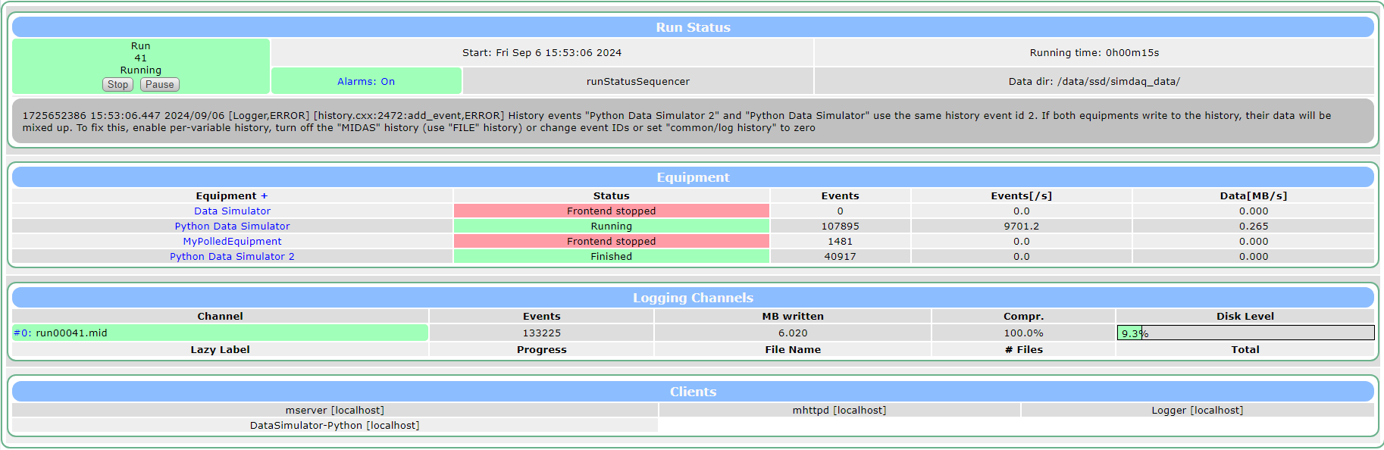Open the Alarms: On link
This screenshot has width=1384, height=450.
click(366, 82)
